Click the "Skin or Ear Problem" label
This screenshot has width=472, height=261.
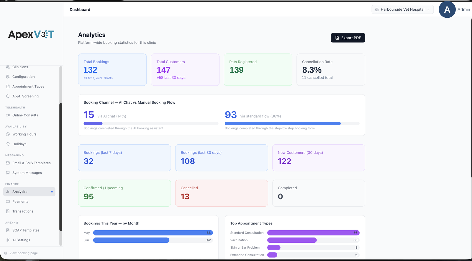[x=245, y=248]
